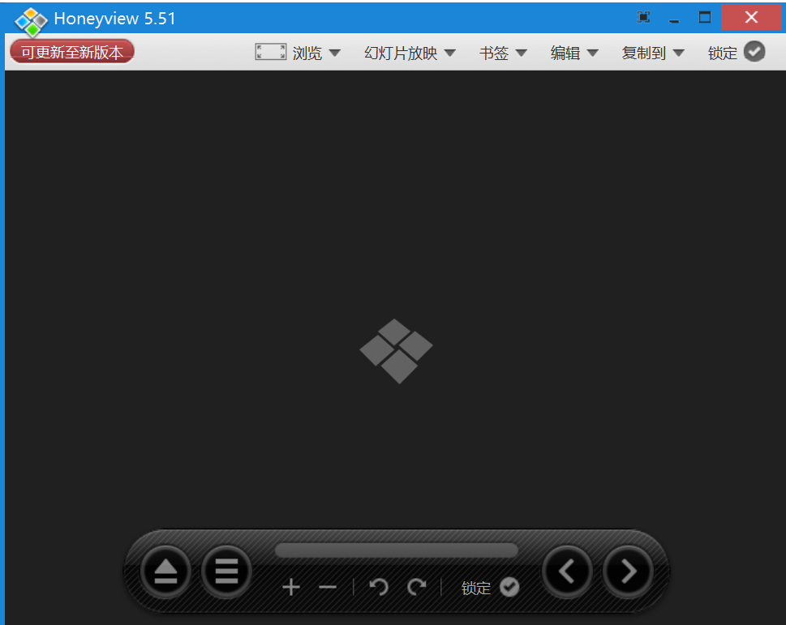Click the red 可更新至新版本 button

72,53
